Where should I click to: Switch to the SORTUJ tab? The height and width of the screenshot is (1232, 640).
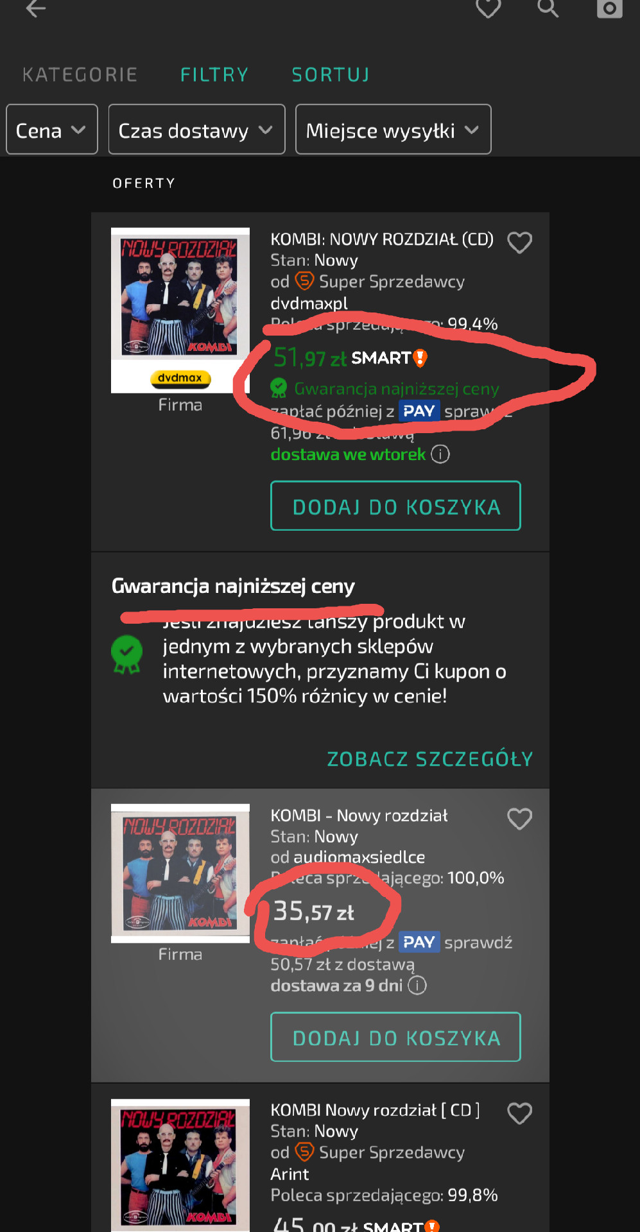click(x=331, y=75)
